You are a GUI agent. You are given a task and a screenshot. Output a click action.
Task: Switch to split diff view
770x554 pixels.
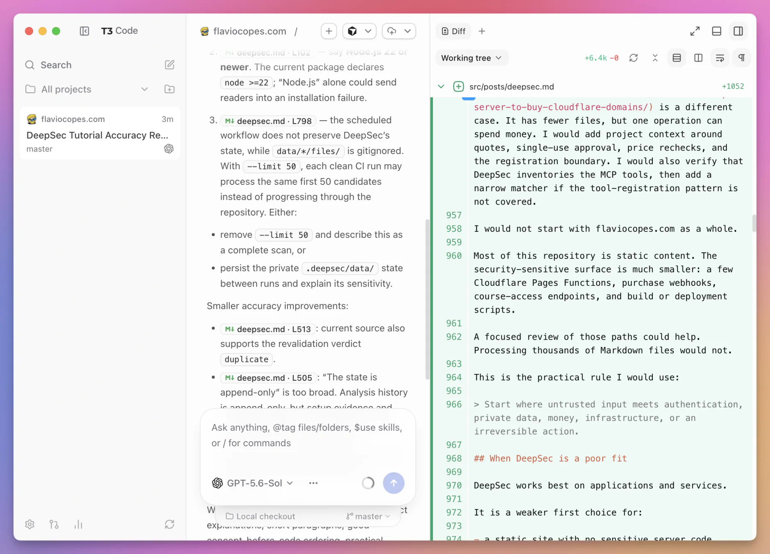coord(698,58)
